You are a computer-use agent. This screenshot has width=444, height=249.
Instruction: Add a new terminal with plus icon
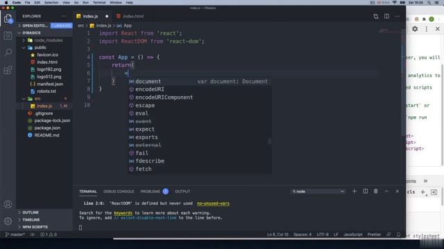tap(355, 192)
